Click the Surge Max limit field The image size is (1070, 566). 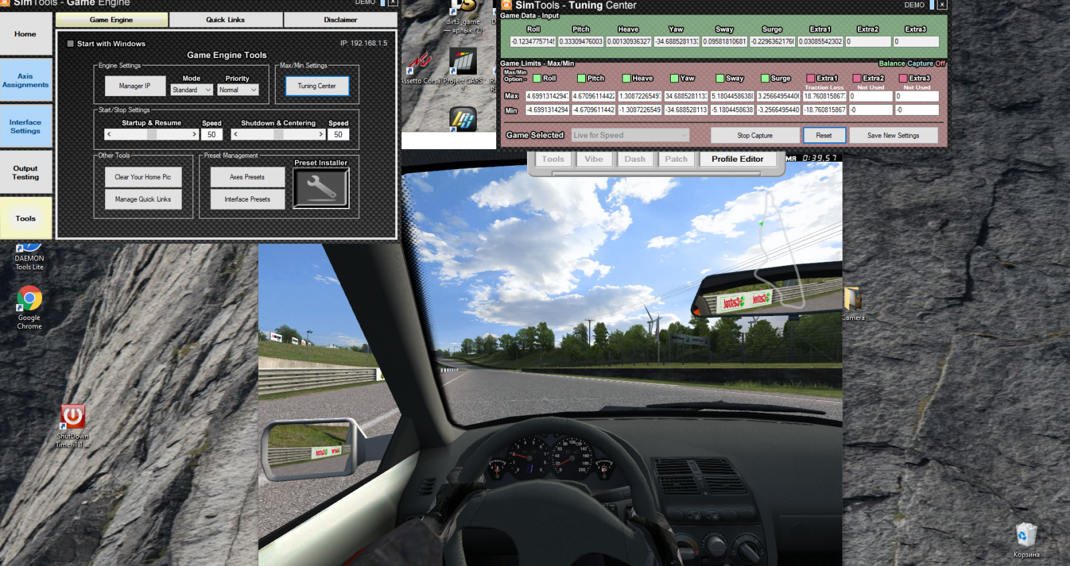(778, 96)
